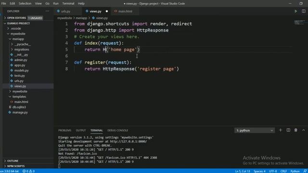Viewport: 308px width, 173px height.
Task: Change language mode via Python status item
Action: click(295, 171)
